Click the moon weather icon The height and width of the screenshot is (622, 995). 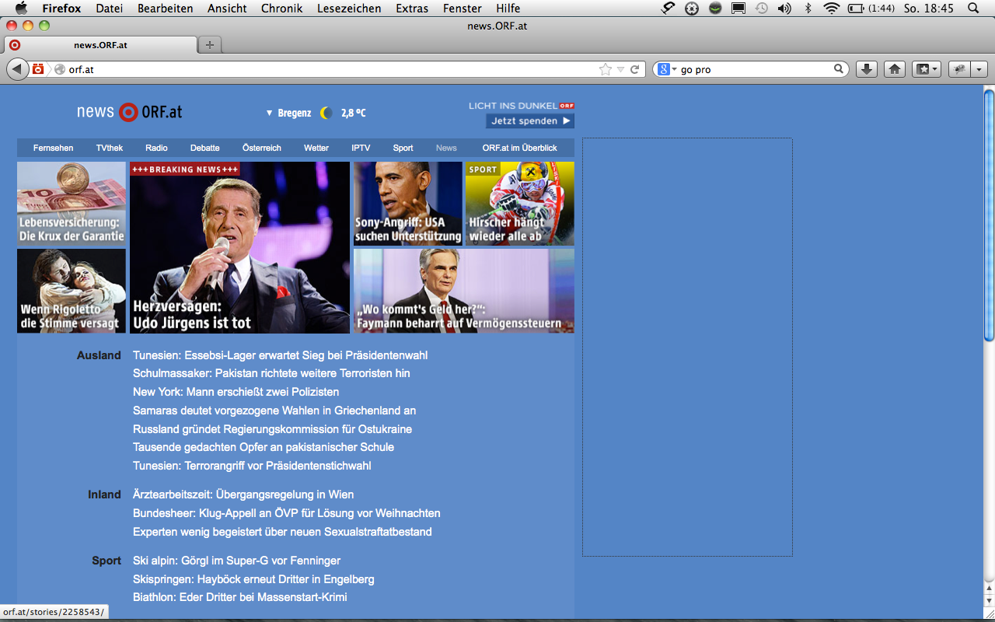coord(326,113)
